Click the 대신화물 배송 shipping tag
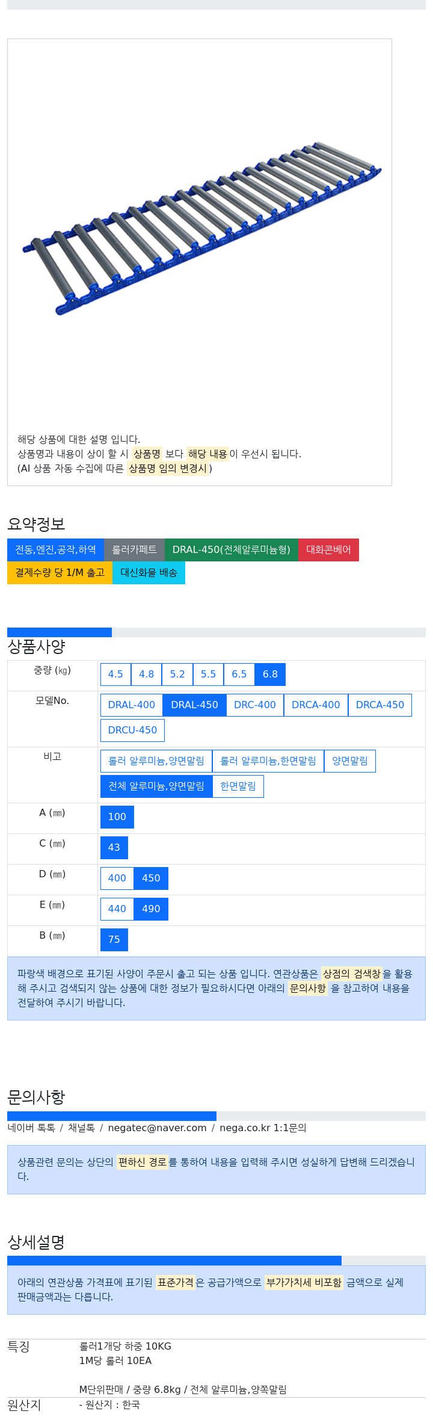Viewport: 433px width, 1417px height. point(149,573)
